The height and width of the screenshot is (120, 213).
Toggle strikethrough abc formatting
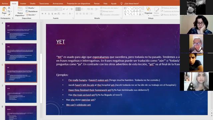[56, 14]
